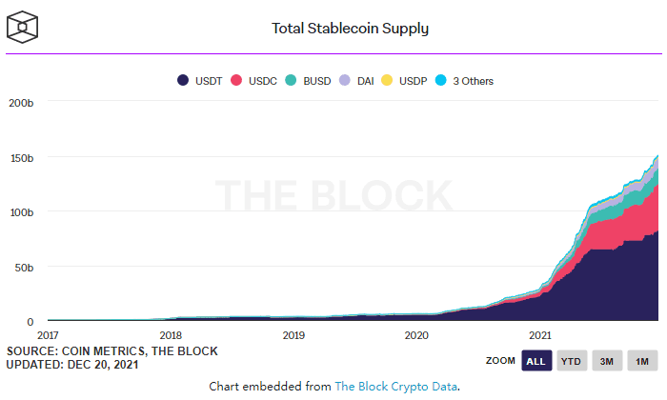
Task: Toggle the BUSD legend series
Action: click(x=308, y=81)
